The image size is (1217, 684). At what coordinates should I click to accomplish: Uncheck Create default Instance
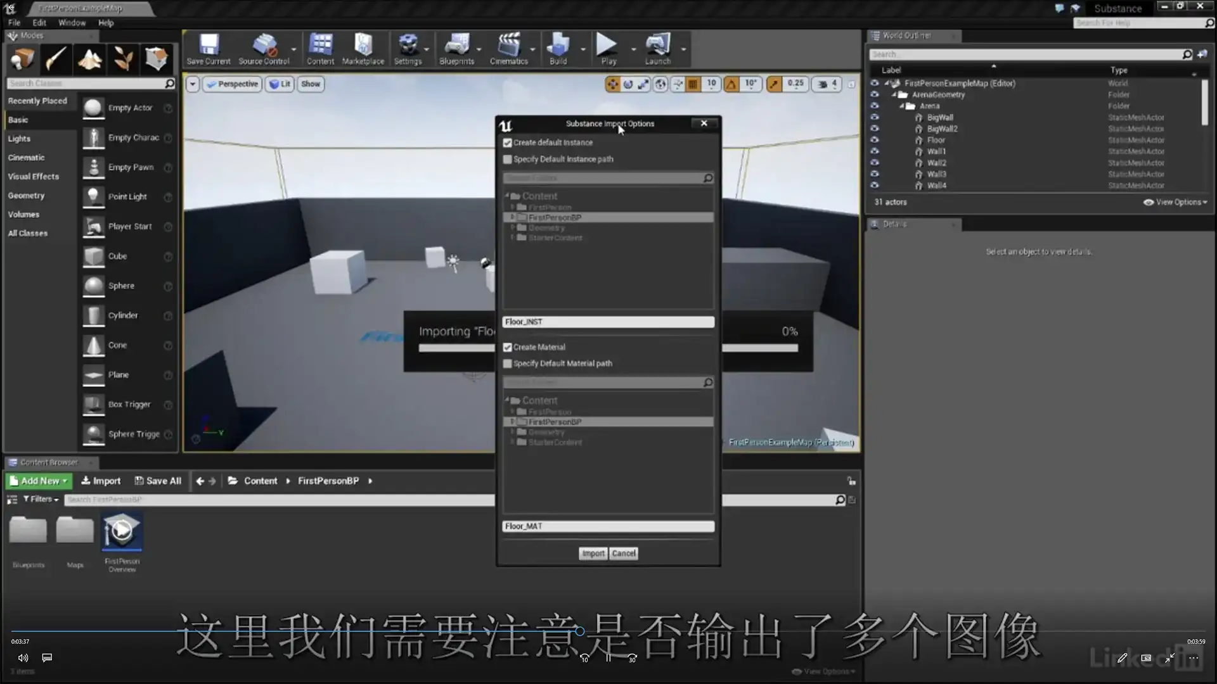[x=507, y=142]
